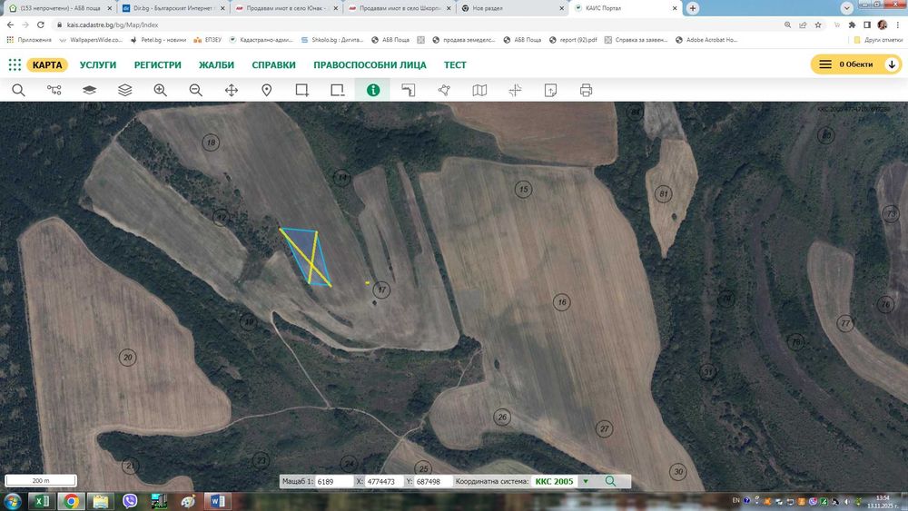
Task: Open the stacked layers outline icon
Action: (x=125, y=90)
